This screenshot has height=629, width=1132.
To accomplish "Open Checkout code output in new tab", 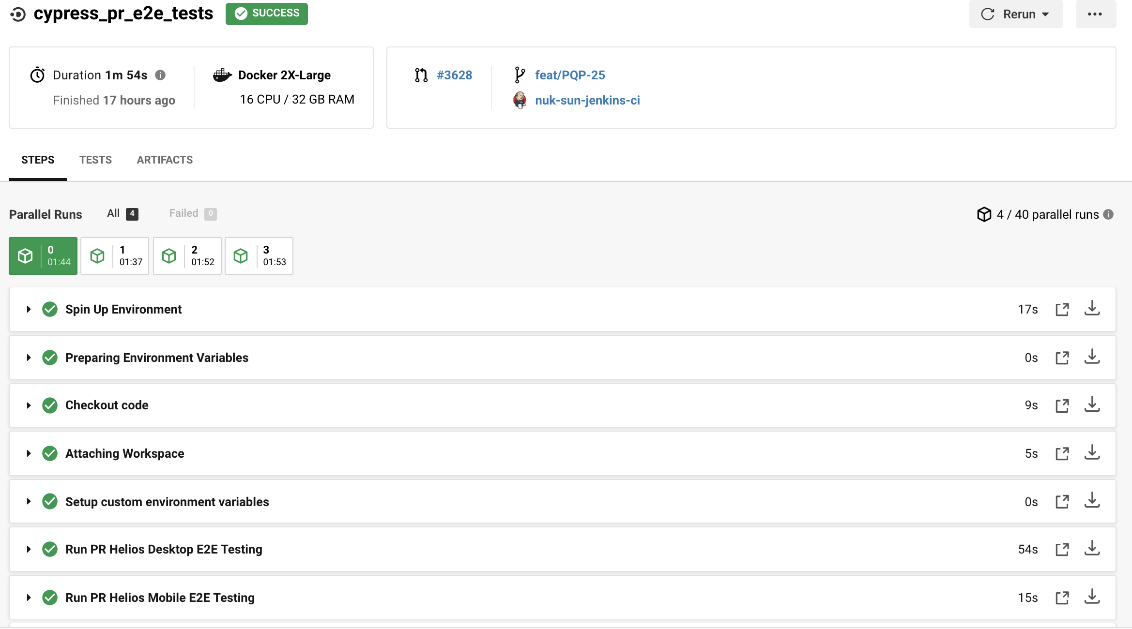I will click(1062, 405).
